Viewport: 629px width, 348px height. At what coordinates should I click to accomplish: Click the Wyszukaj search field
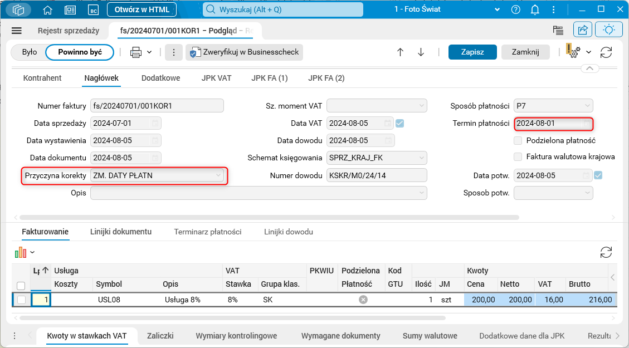click(x=283, y=9)
